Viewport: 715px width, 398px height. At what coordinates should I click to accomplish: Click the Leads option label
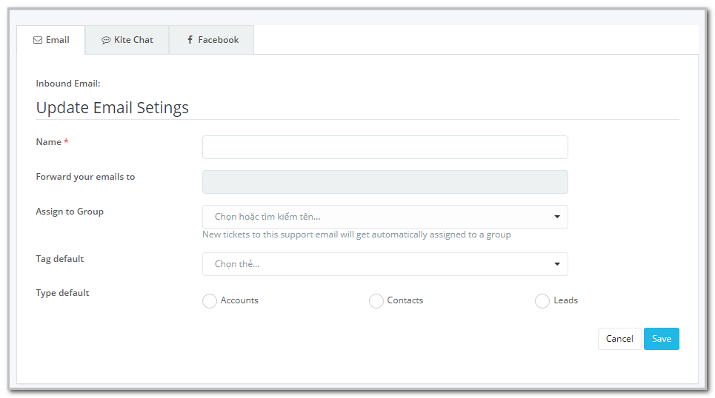[x=566, y=300]
